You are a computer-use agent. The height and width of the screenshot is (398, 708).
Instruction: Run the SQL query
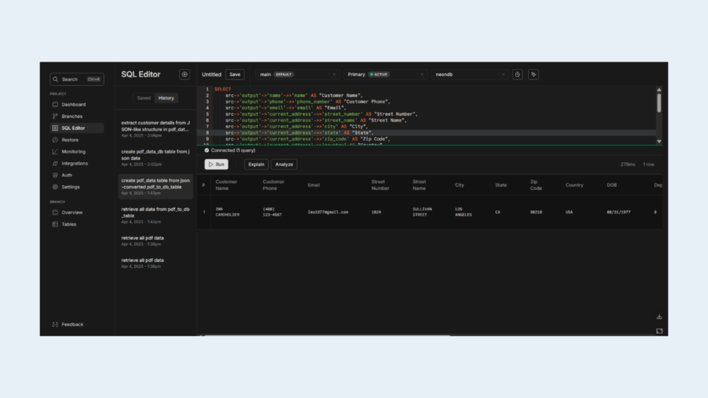(x=216, y=164)
